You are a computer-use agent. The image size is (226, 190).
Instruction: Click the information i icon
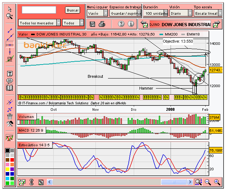tap(131, 24)
